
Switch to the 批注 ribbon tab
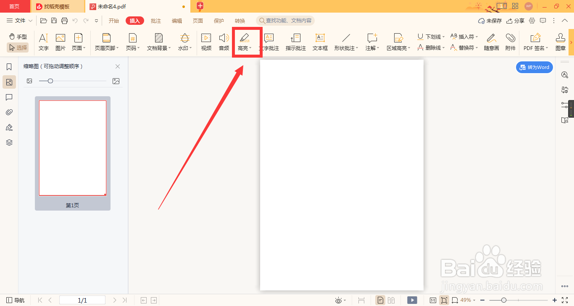click(x=156, y=21)
